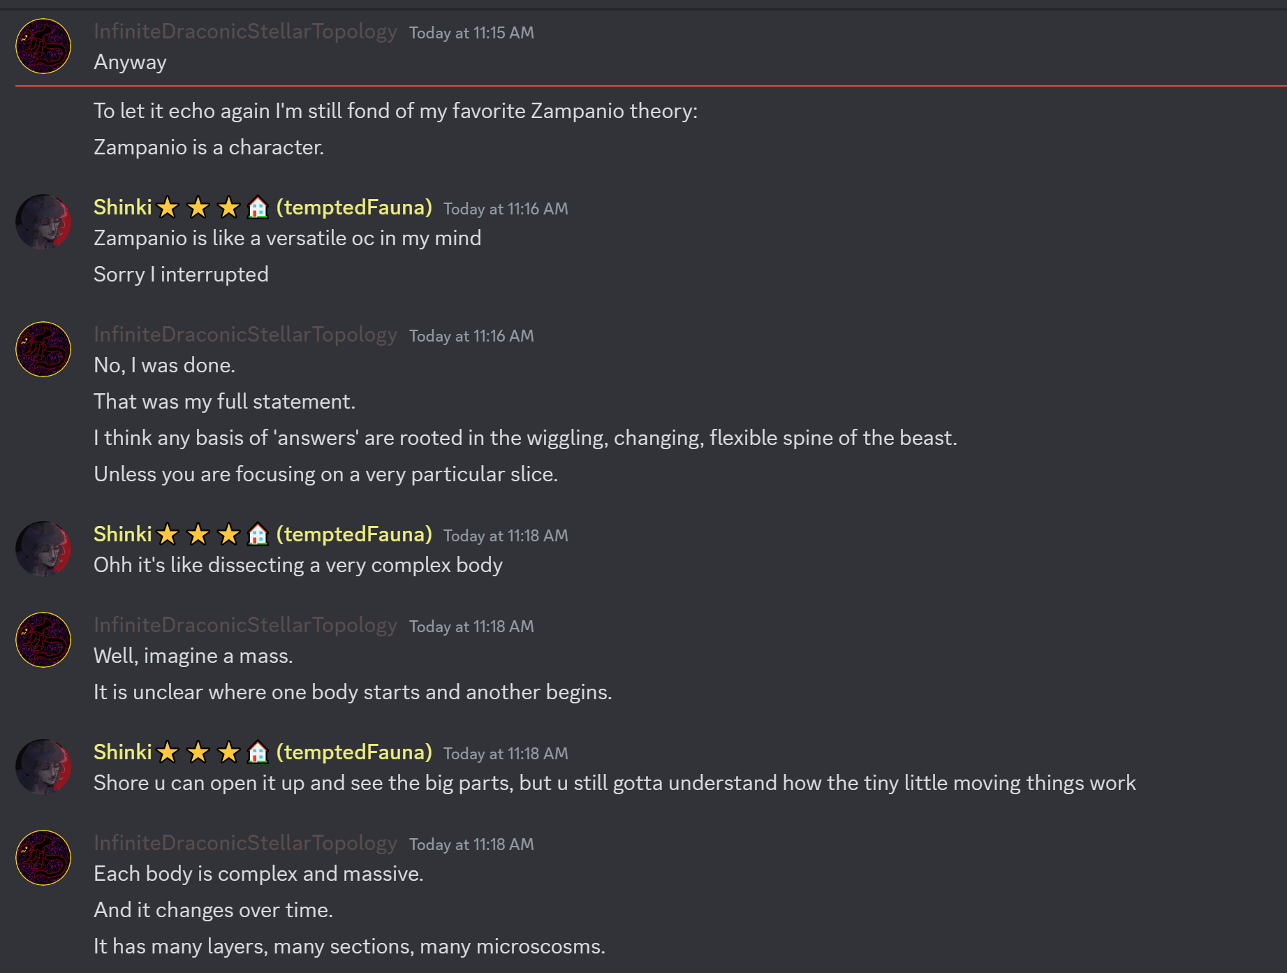Open InfiniteDraconicStellarTopology's avatar beside the "Anyway" message
Screen dimensions: 1287x973
(43, 46)
